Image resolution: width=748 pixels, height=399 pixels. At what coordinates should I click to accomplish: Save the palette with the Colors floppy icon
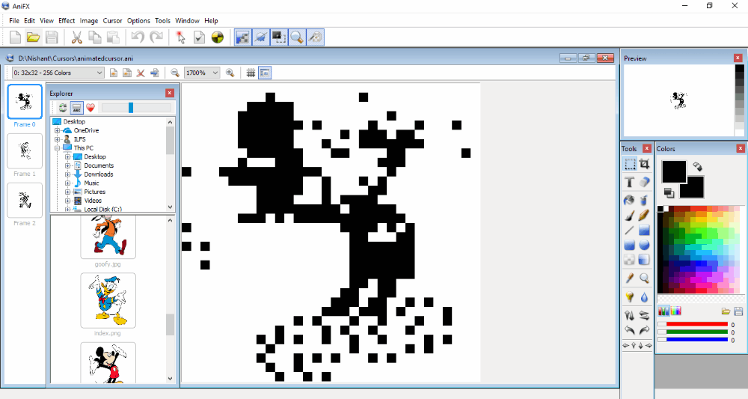click(738, 311)
